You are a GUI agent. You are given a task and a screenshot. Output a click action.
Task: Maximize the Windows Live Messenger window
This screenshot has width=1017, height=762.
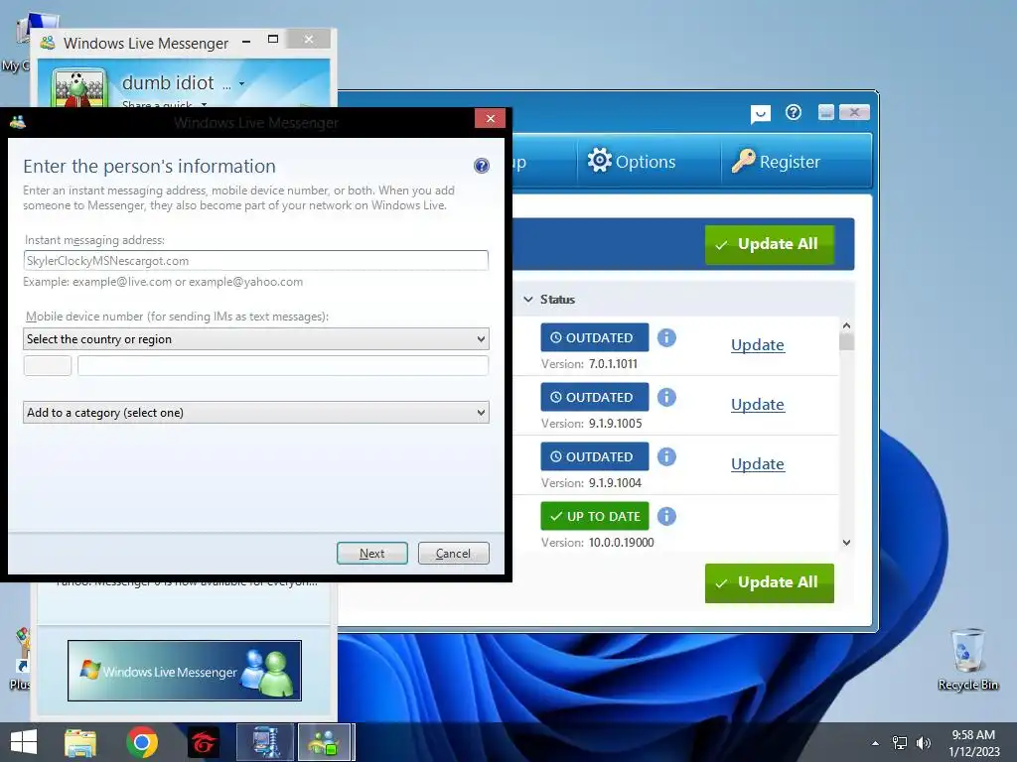coord(273,39)
